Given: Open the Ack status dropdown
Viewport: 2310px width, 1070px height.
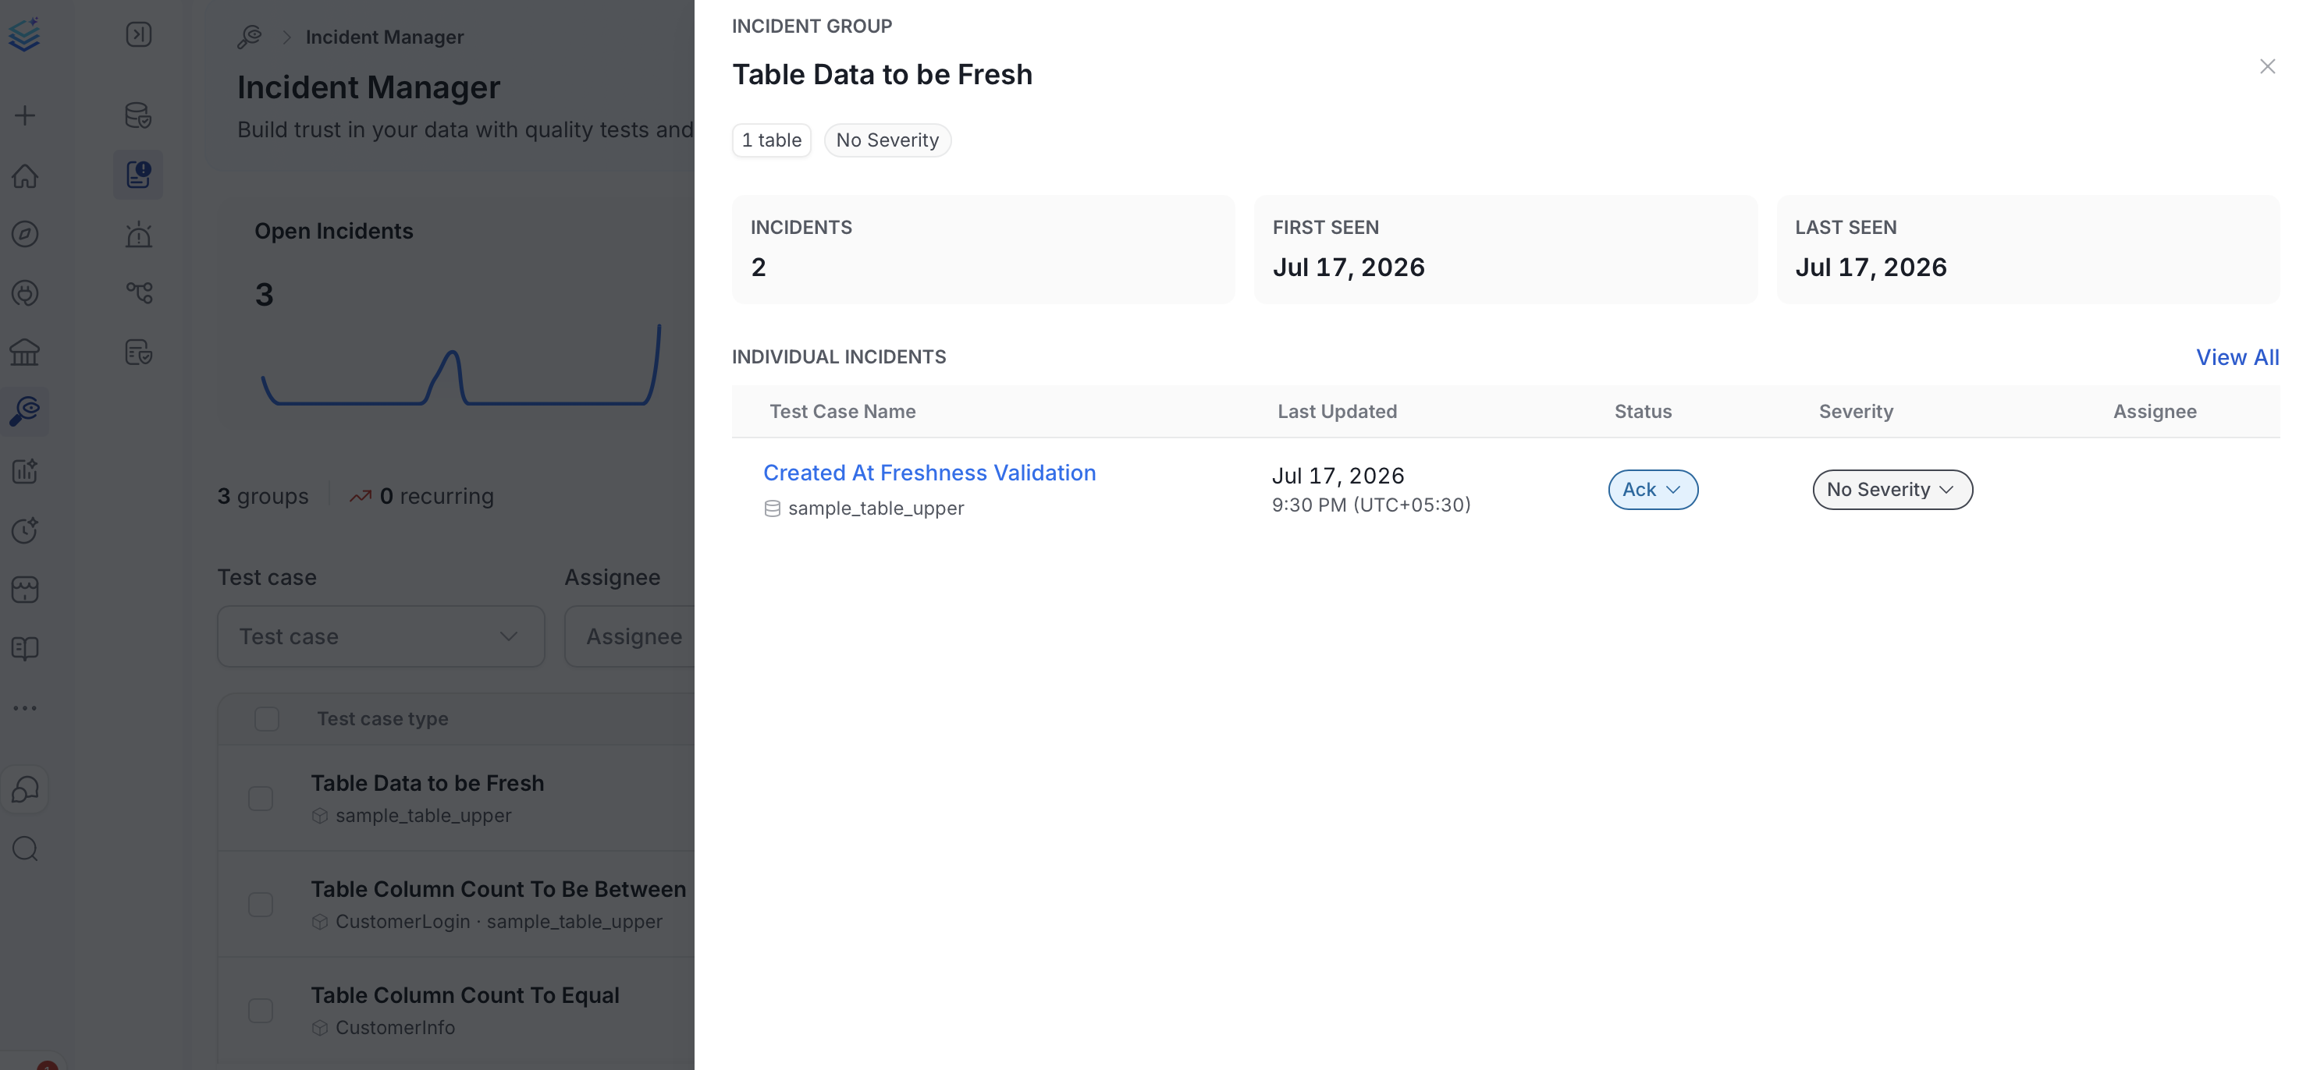Looking at the screenshot, I should coord(1653,489).
